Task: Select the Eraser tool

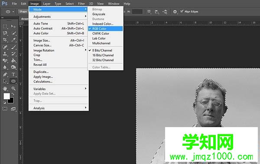Action: click(x=5, y=60)
